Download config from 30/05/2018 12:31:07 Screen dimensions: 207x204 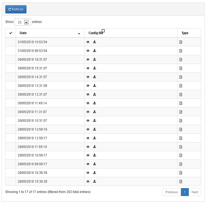point(94,94)
